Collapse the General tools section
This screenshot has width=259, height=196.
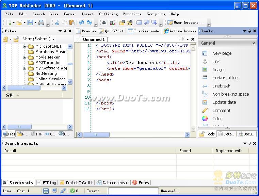click(254, 43)
